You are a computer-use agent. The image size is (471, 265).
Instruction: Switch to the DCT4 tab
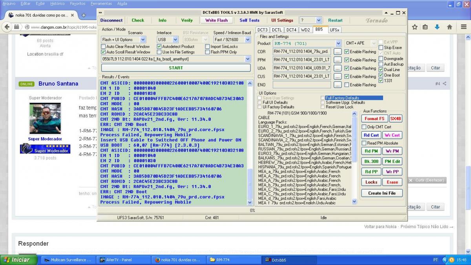[291, 30]
